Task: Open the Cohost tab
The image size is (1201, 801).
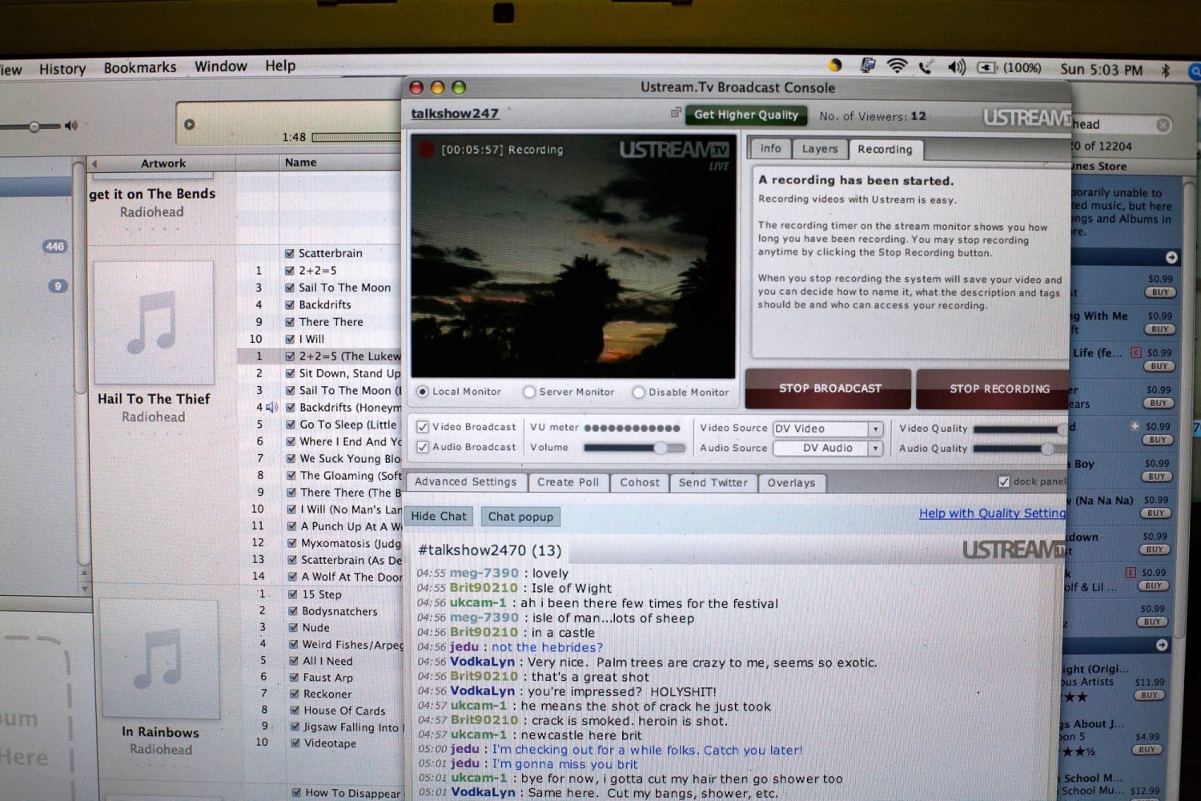Action: tap(640, 482)
